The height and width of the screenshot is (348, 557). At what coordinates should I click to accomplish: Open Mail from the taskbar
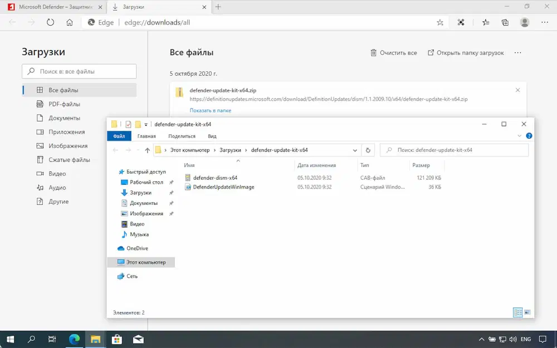(138, 339)
